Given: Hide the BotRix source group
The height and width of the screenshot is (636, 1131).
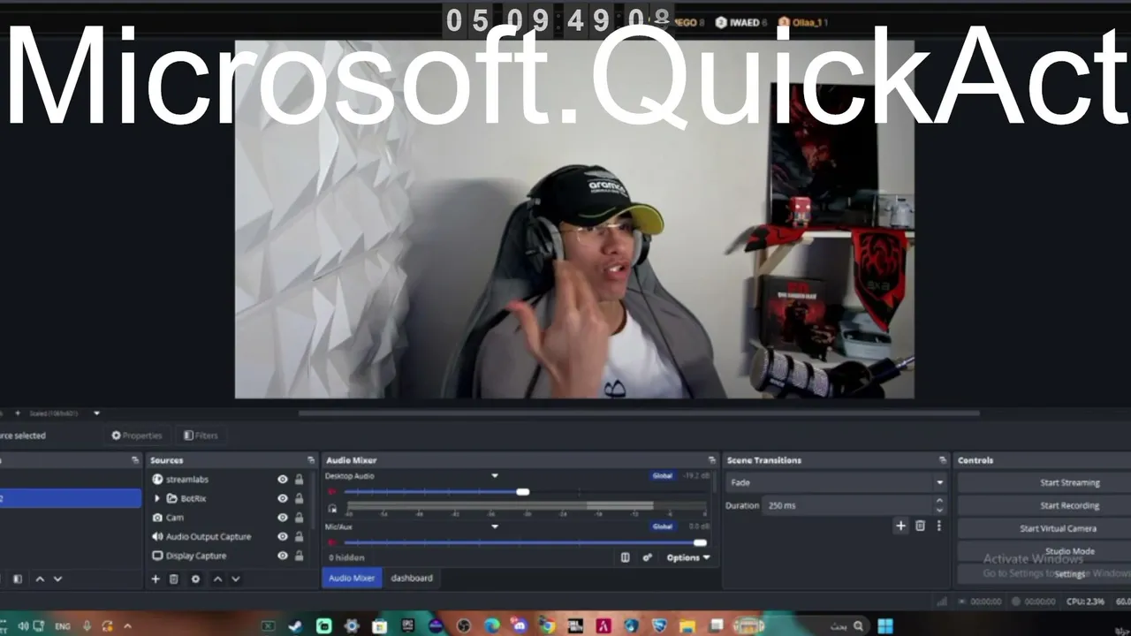Looking at the screenshot, I should (x=283, y=499).
